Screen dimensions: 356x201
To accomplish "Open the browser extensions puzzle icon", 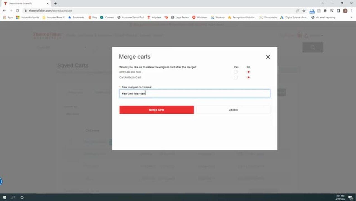I will click(325, 11).
